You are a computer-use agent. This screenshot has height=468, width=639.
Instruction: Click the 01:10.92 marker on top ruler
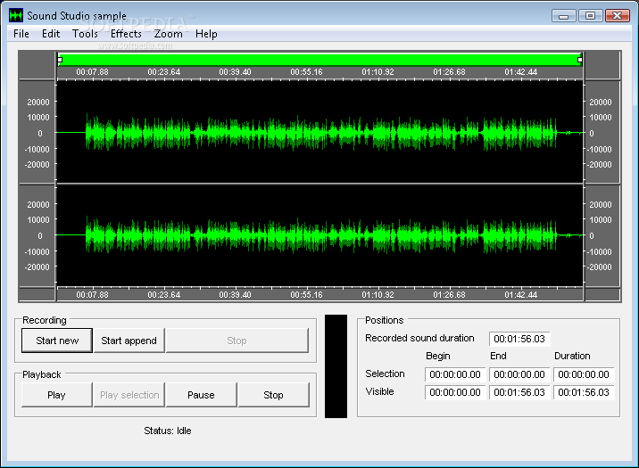378,72
